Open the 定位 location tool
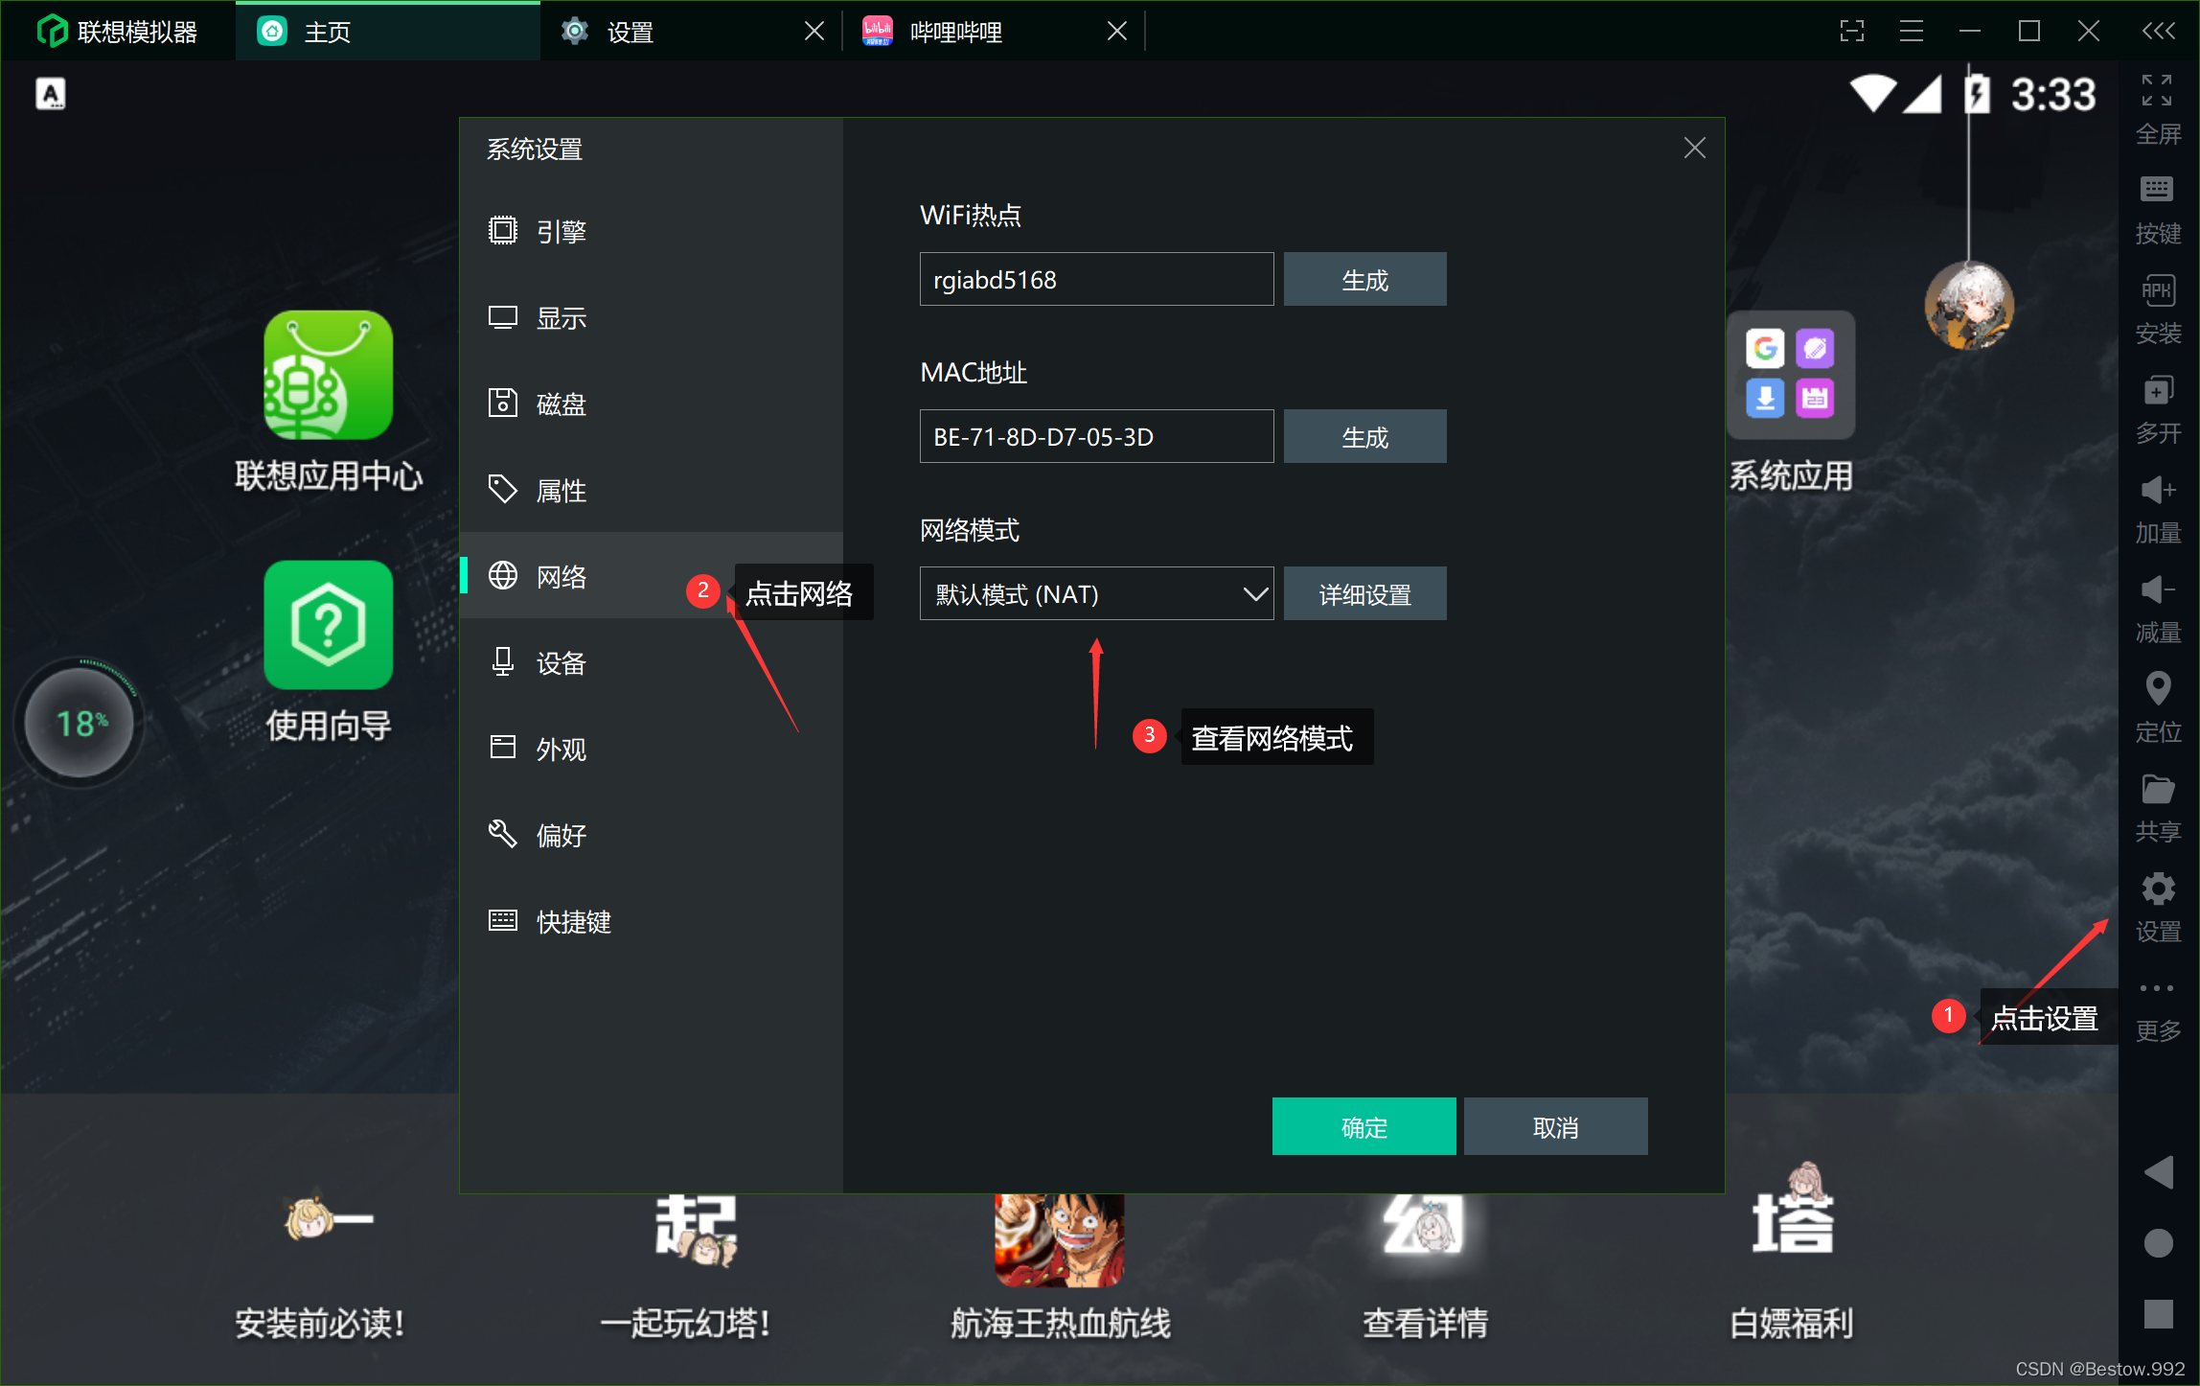The height and width of the screenshot is (1386, 2200). click(x=2157, y=707)
